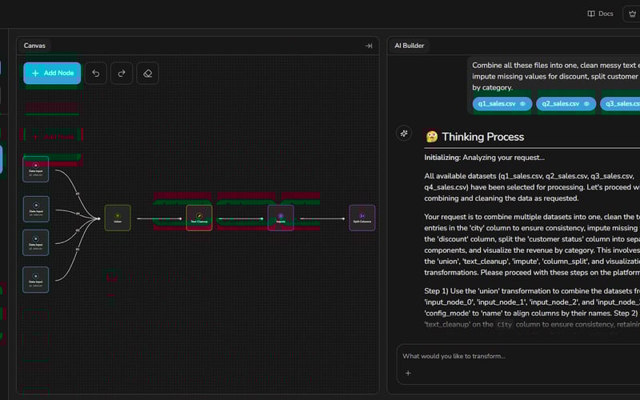
Task: Click the q3_sales.csv file chip
Action: pos(621,104)
